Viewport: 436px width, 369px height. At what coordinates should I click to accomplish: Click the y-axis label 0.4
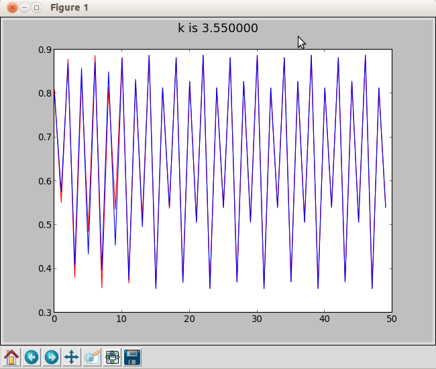pyautogui.click(x=45, y=268)
